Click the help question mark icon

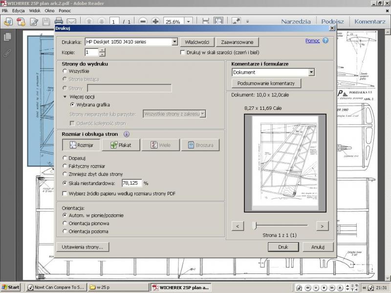[x=326, y=41]
